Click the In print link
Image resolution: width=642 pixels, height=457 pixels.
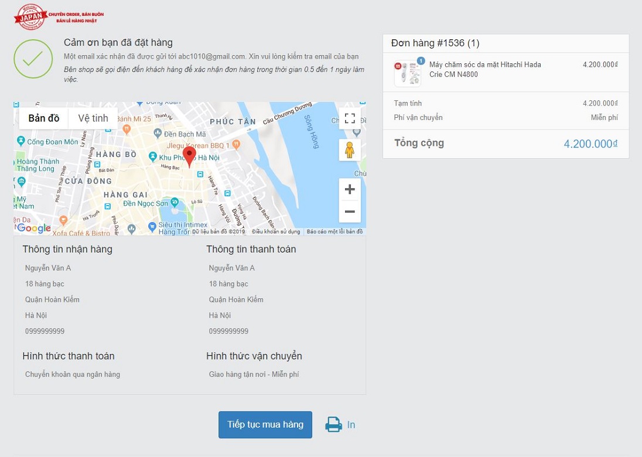[351, 425]
